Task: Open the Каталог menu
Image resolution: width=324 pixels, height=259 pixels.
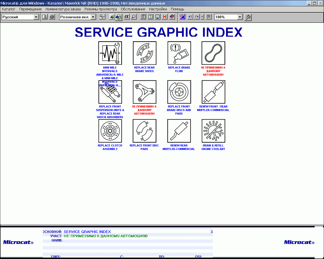Action: pos(9,9)
